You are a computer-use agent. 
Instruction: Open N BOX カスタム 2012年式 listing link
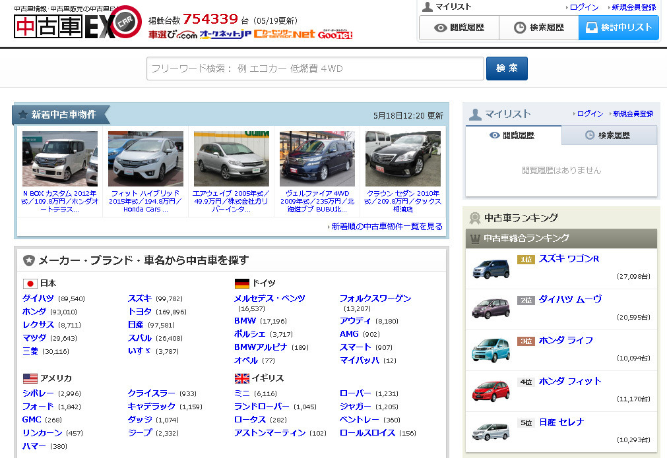tap(60, 202)
